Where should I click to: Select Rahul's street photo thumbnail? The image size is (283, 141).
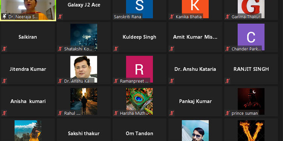pos(84,102)
